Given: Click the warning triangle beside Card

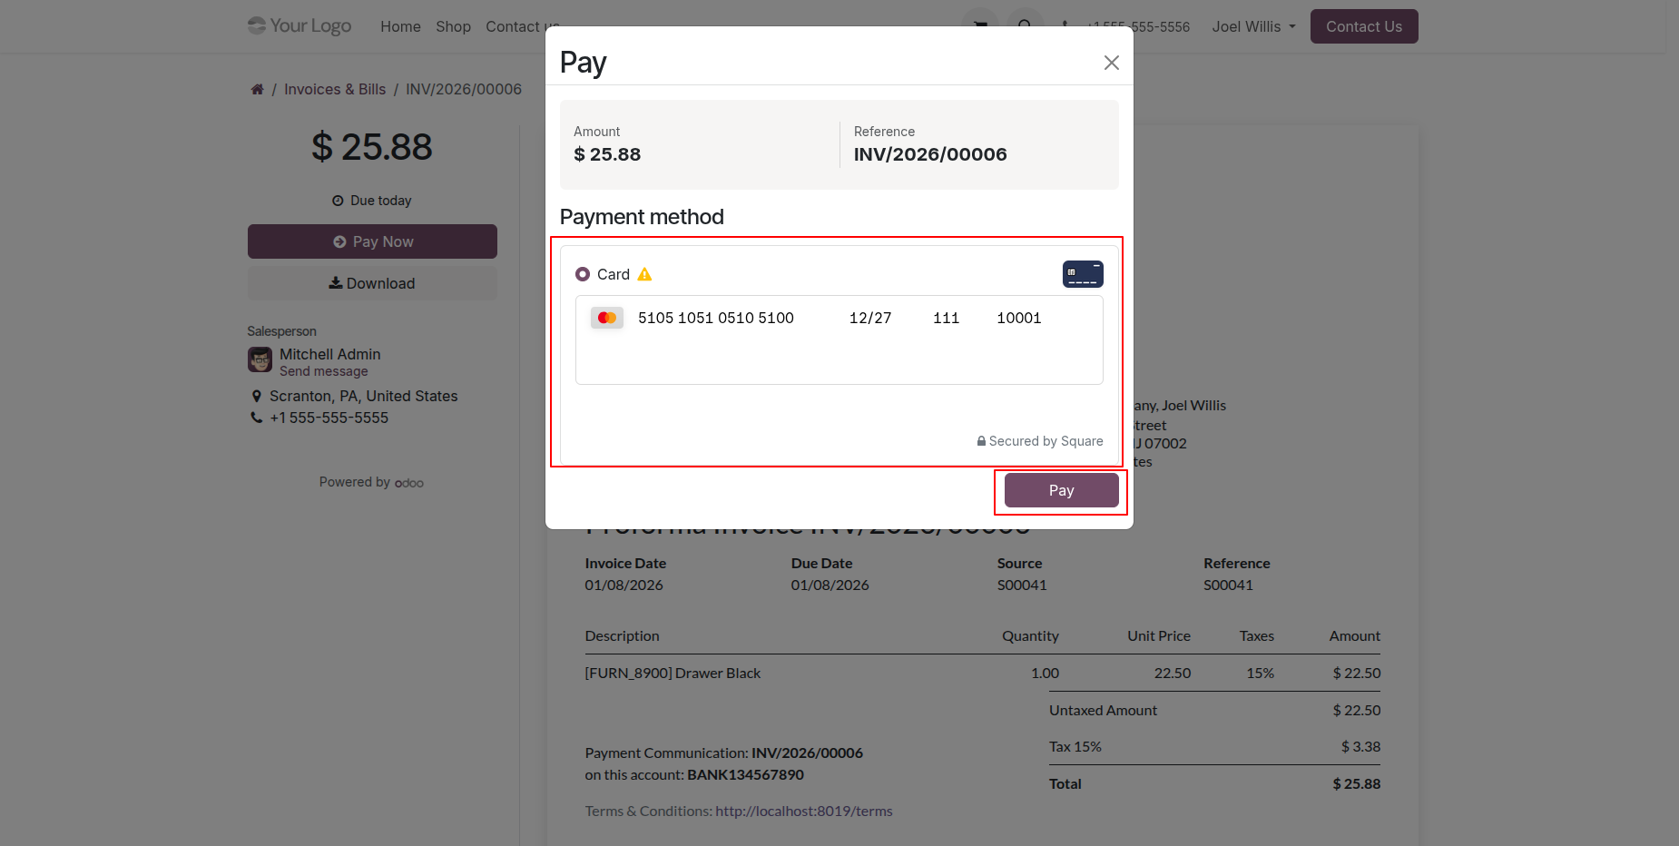Looking at the screenshot, I should click(x=645, y=274).
